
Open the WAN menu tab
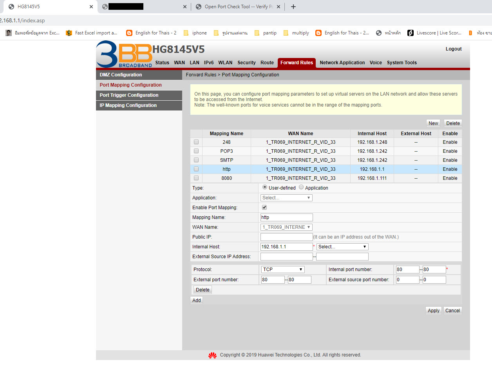click(x=179, y=63)
